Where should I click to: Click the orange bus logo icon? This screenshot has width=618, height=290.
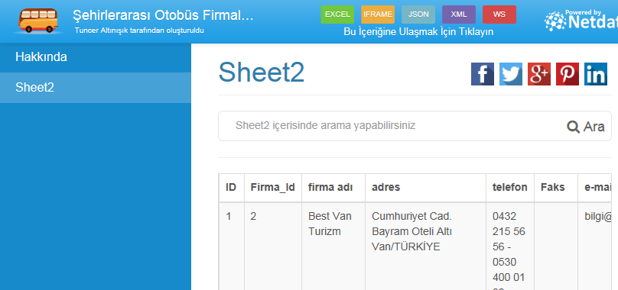point(38,21)
